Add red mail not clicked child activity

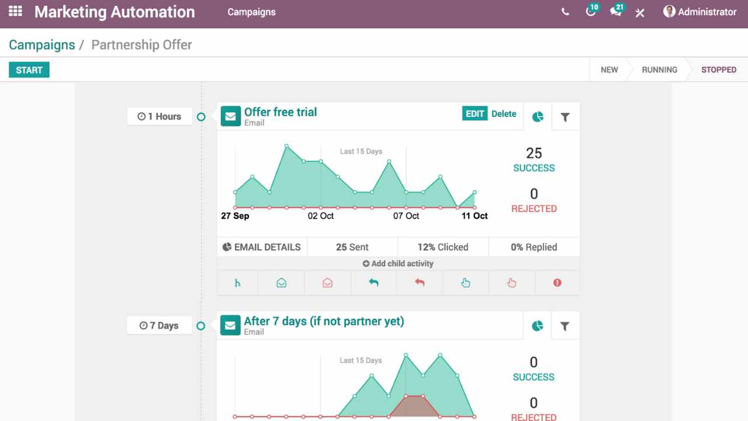point(512,283)
